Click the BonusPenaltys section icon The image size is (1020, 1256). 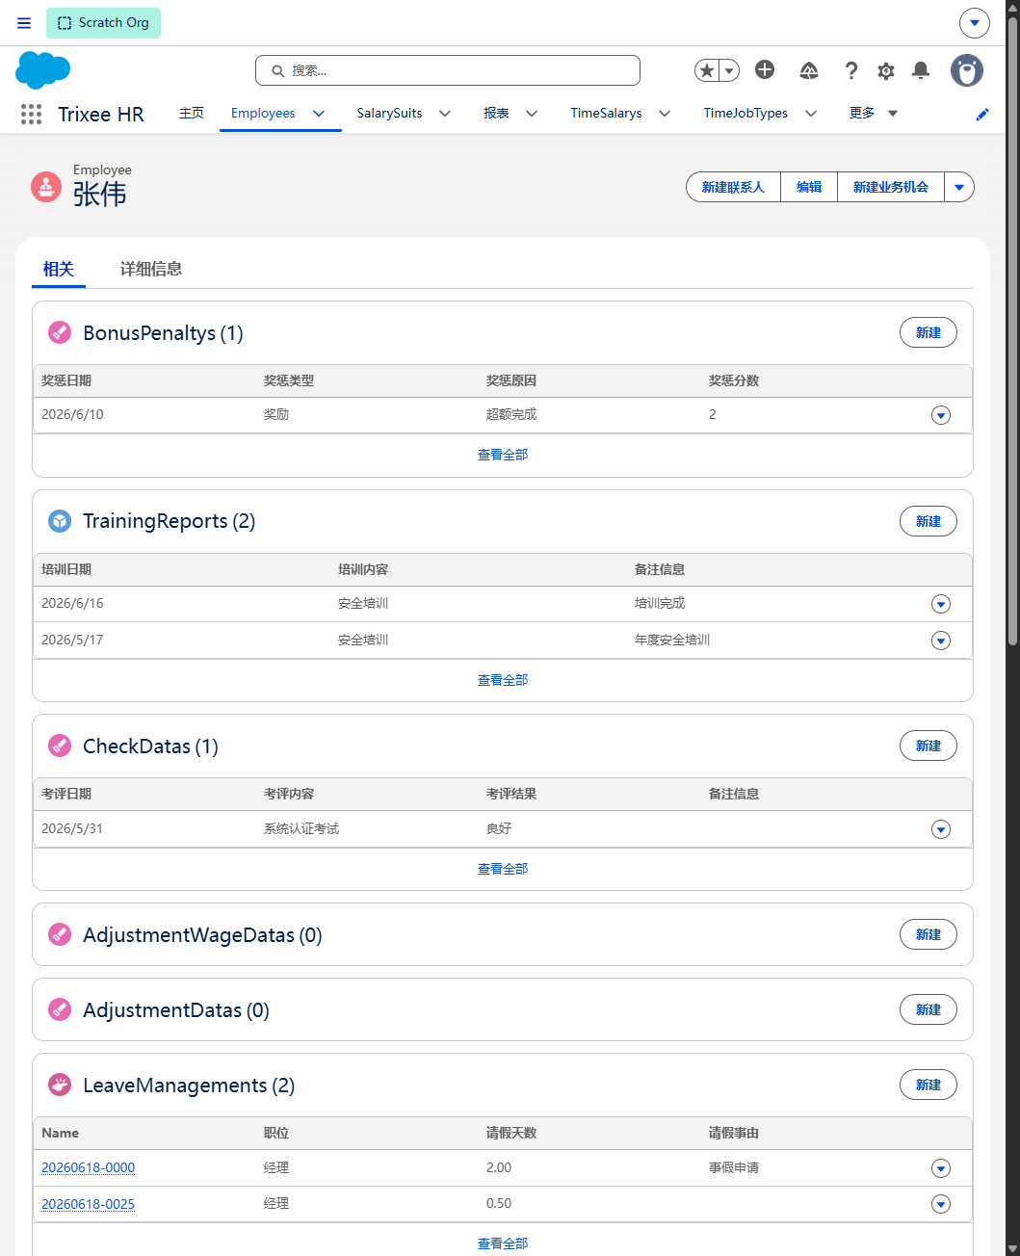click(60, 333)
